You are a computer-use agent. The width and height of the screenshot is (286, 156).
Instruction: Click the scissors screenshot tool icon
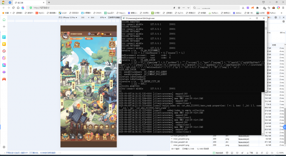(243, 8)
